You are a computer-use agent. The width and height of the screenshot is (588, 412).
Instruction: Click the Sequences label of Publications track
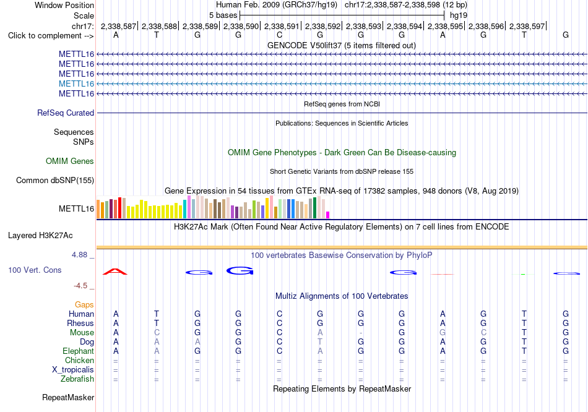pyautogui.click(x=74, y=132)
